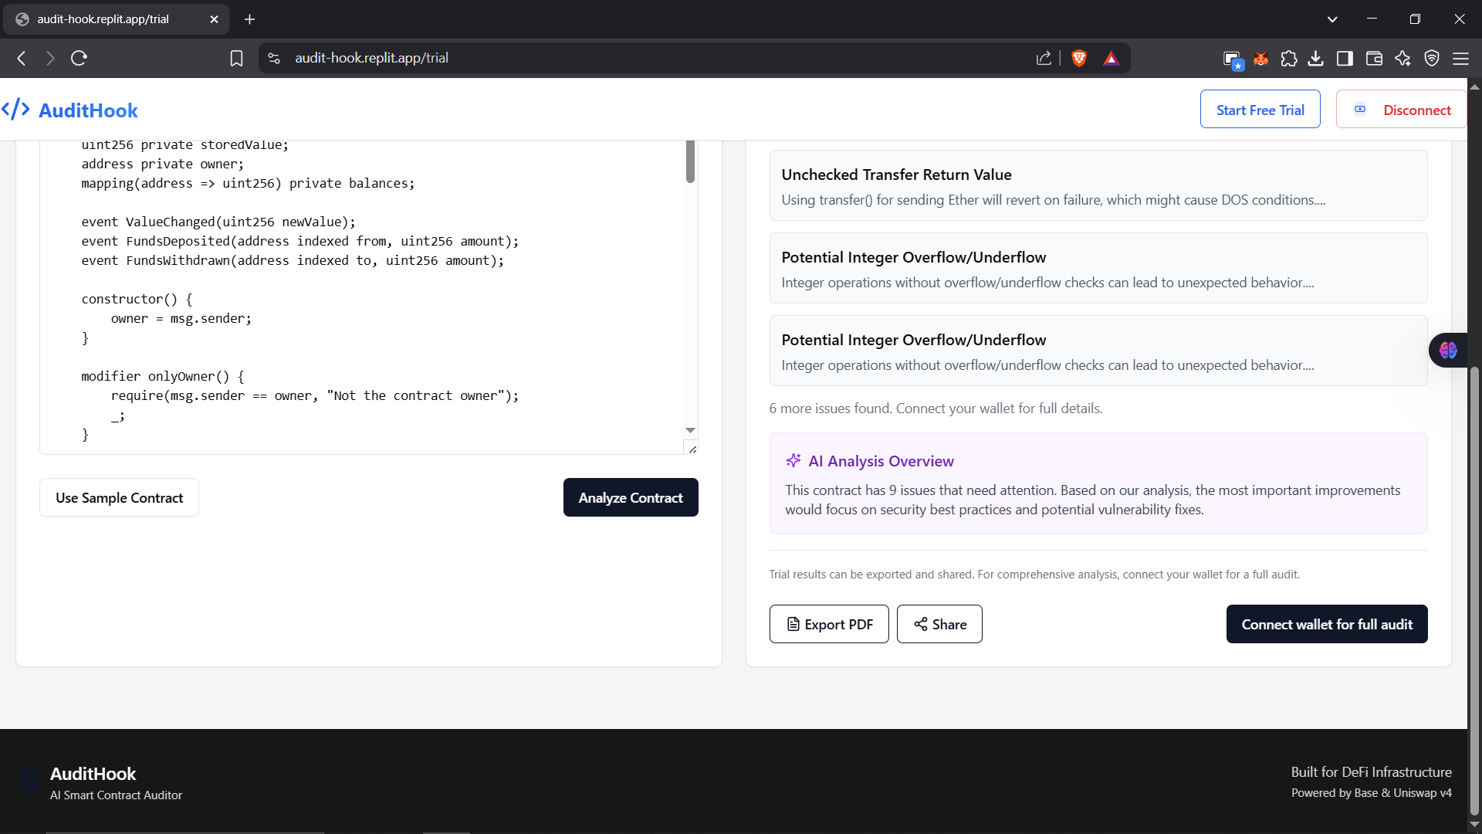Go back to the previous page
Screen dimensions: 1482x834
point(22,58)
